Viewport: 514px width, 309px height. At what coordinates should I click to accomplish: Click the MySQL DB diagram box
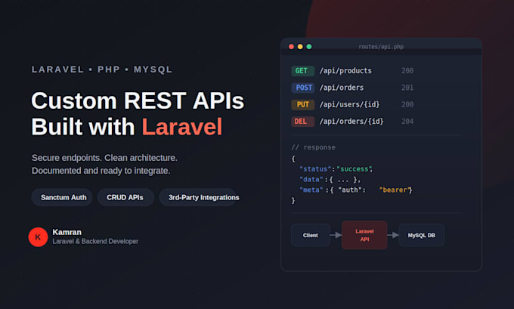422,235
